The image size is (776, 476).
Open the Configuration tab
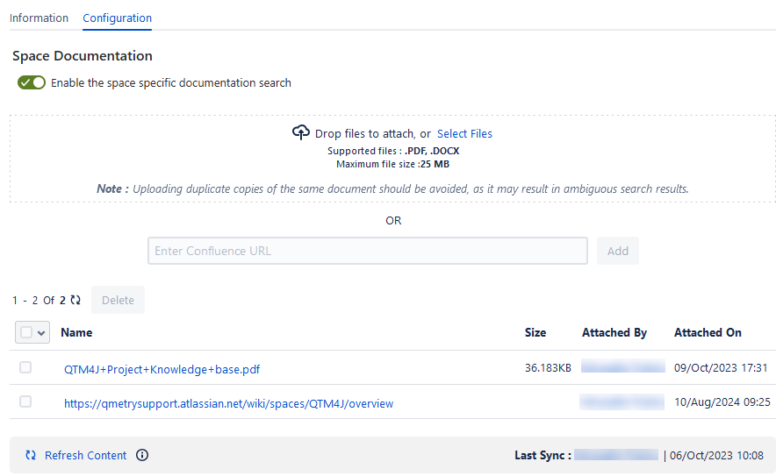(117, 18)
